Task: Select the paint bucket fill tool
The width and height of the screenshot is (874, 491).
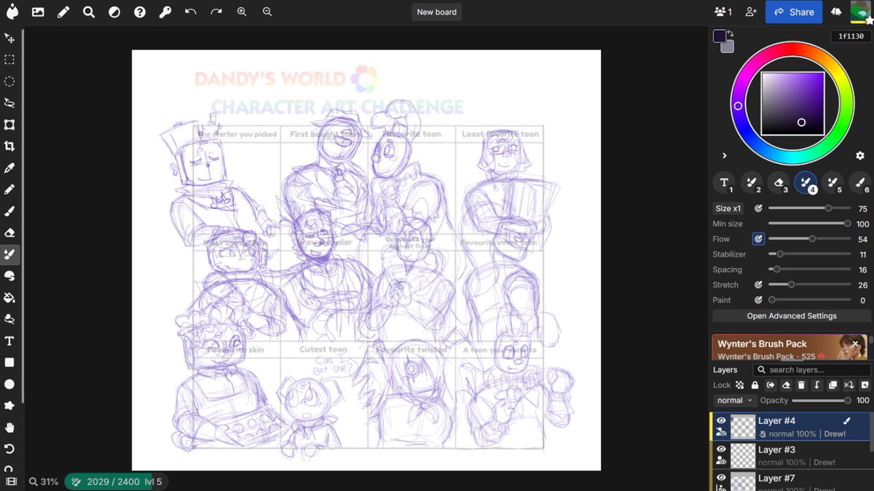Action: 9,298
